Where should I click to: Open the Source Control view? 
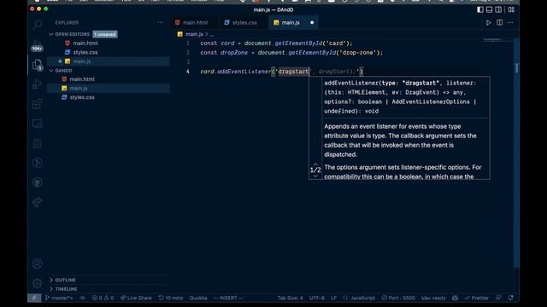38,45
